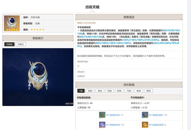Click the 精炼(1/2/3/4/5)阶 refinement label

(87, 23)
